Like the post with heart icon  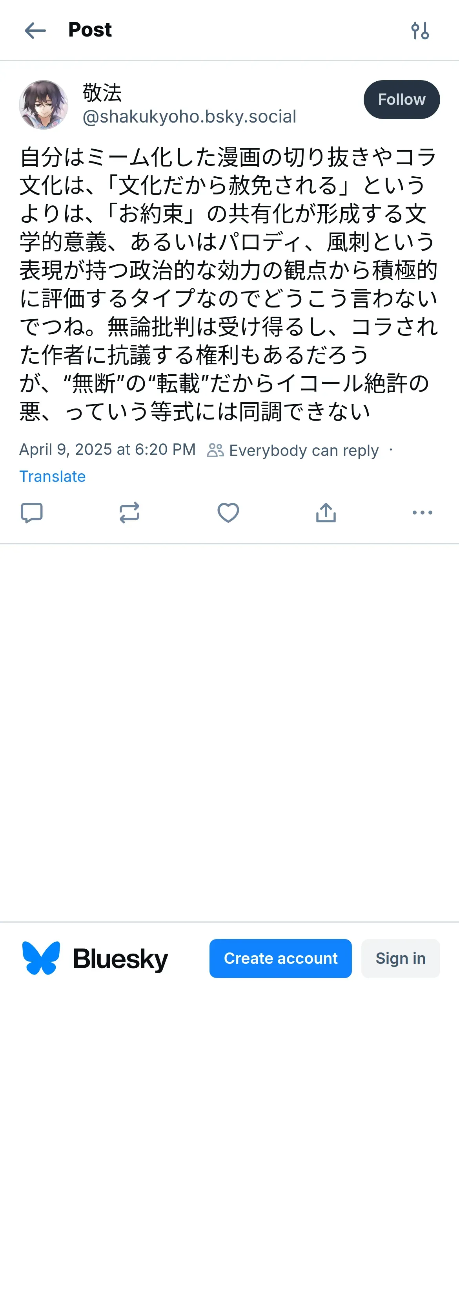228,513
